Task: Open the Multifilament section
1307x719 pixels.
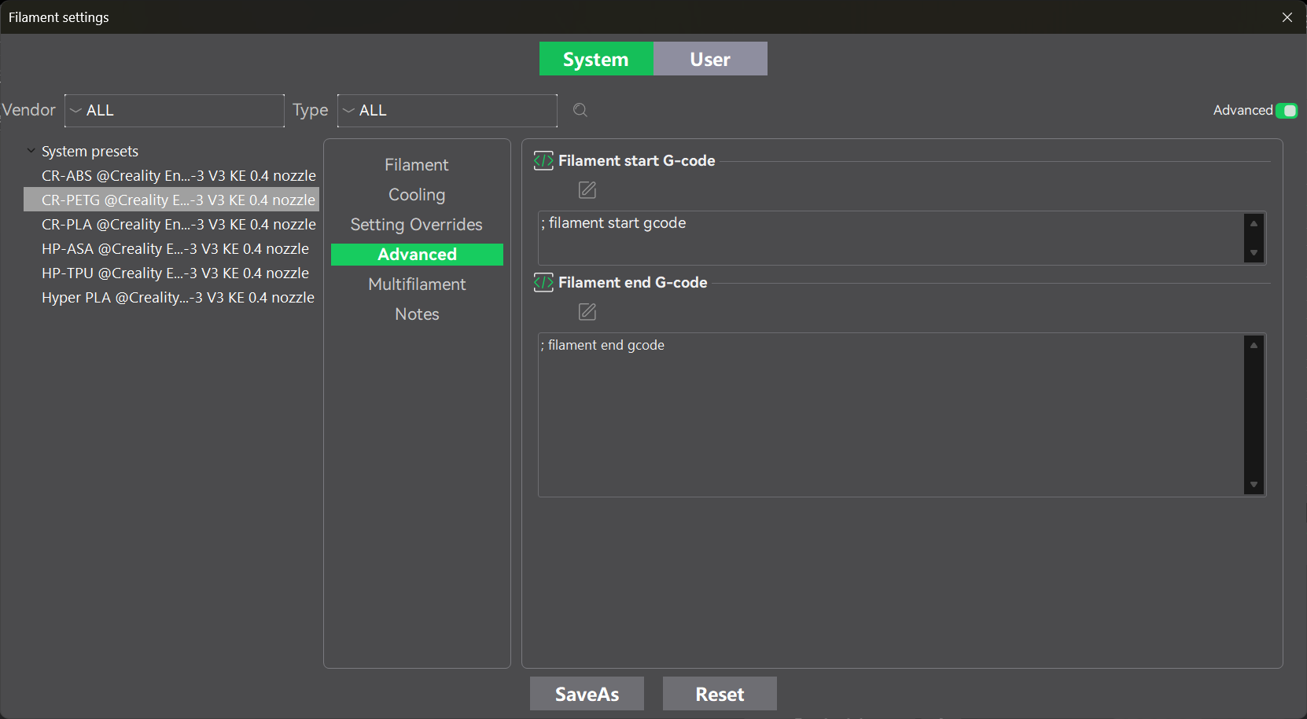Action: pos(417,284)
